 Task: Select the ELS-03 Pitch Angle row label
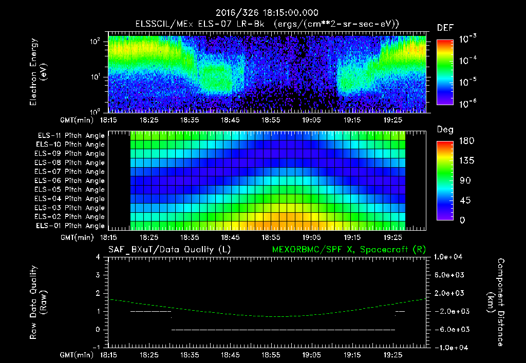coord(70,208)
